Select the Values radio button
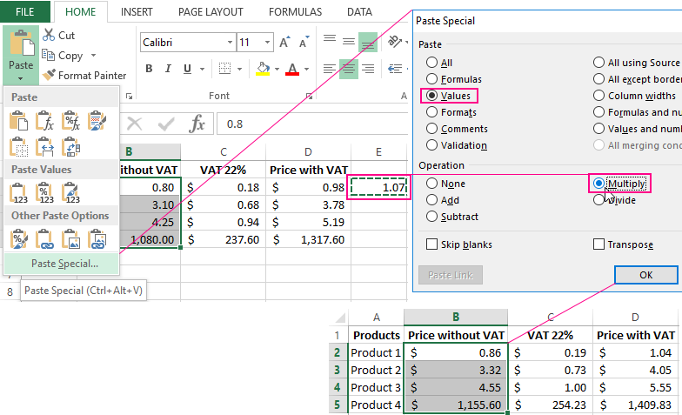This screenshot has height=415, width=682. tap(431, 96)
